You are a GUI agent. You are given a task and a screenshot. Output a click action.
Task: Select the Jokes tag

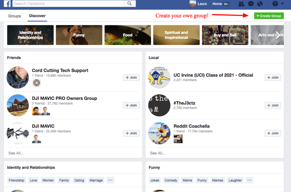point(155,180)
